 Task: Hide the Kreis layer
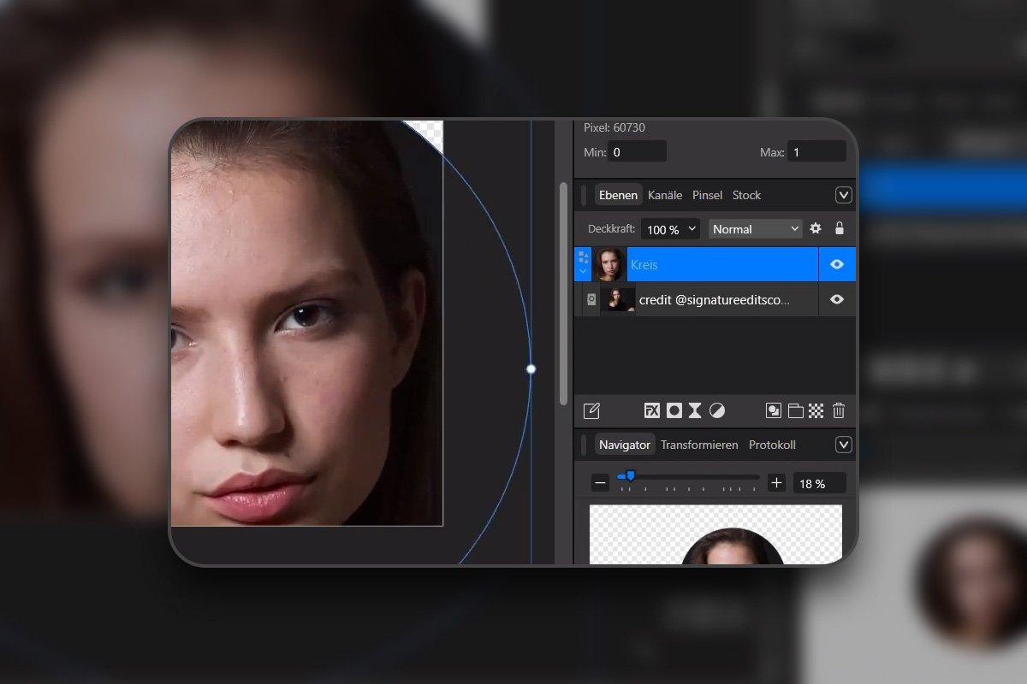837,265
